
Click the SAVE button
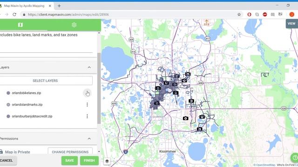tap(69, 161)
